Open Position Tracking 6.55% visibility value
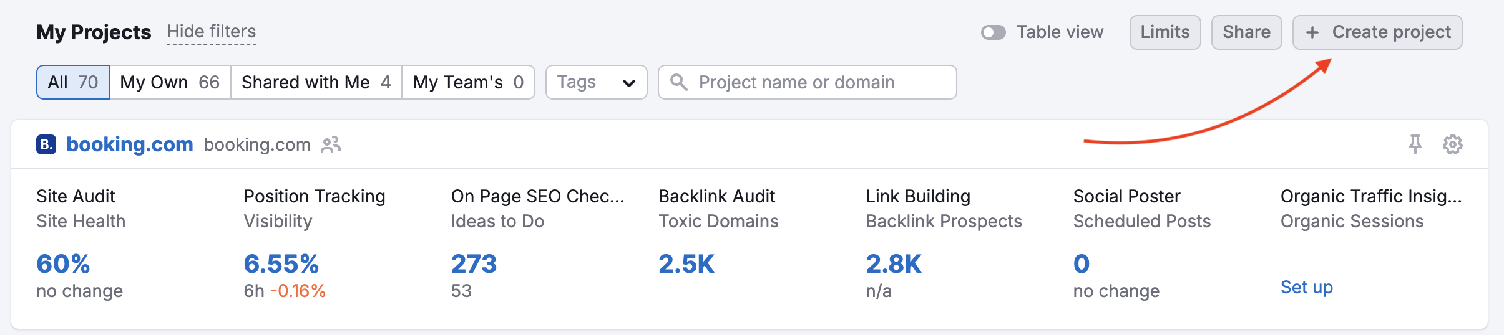1504x335 pixels. 281,264
